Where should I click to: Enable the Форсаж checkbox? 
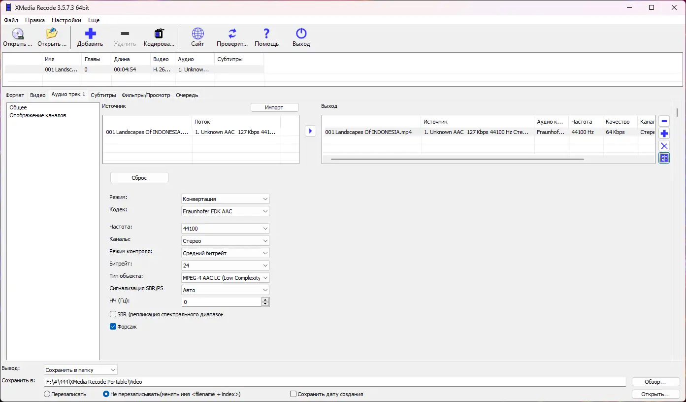[x=113, y=326]
